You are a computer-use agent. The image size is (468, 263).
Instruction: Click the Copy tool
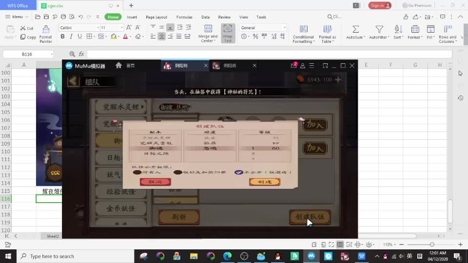(28, 37)
